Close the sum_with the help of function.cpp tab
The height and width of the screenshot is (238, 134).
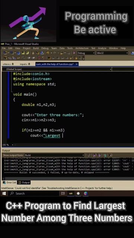pyautogui.click(x=77, y=64)
